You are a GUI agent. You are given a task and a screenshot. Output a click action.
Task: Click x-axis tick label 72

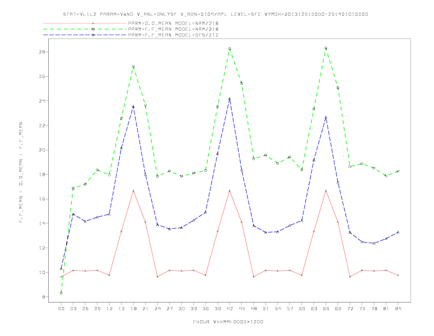[x=350, y=309]
